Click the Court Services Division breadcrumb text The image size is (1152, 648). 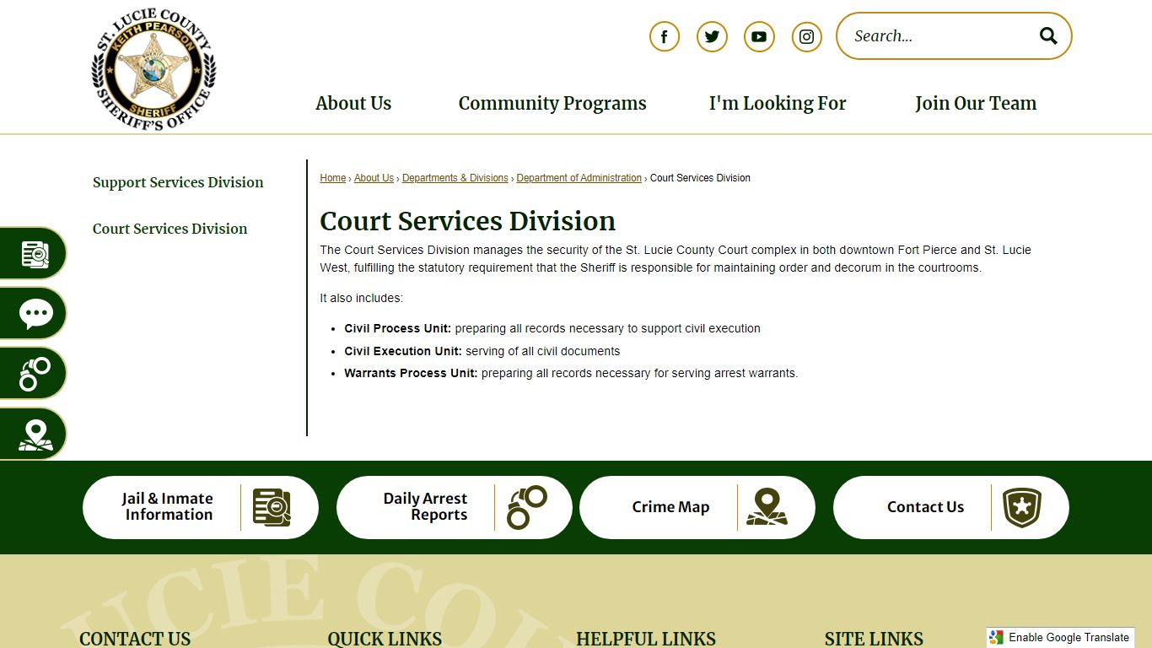pos(700,178)
